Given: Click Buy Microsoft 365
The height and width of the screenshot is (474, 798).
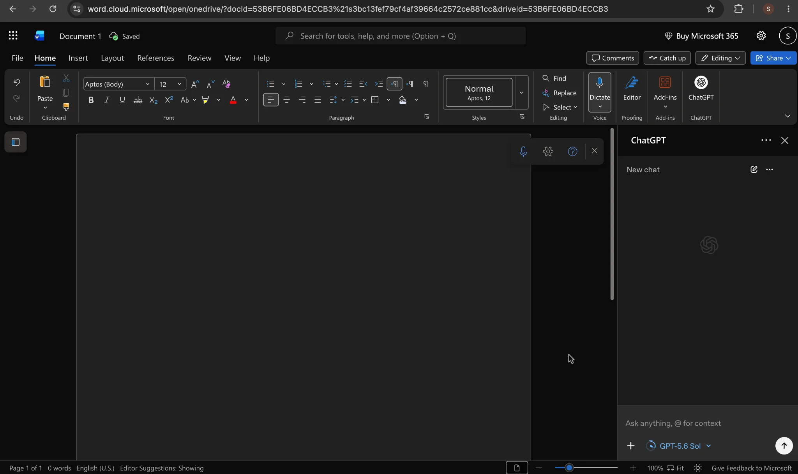Looking at the screenshot, I should tap(701, 36).
